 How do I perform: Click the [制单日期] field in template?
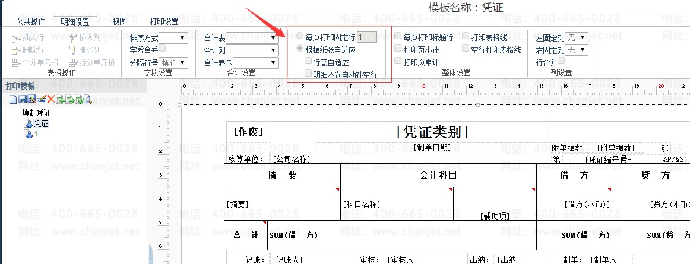[432, 147]
